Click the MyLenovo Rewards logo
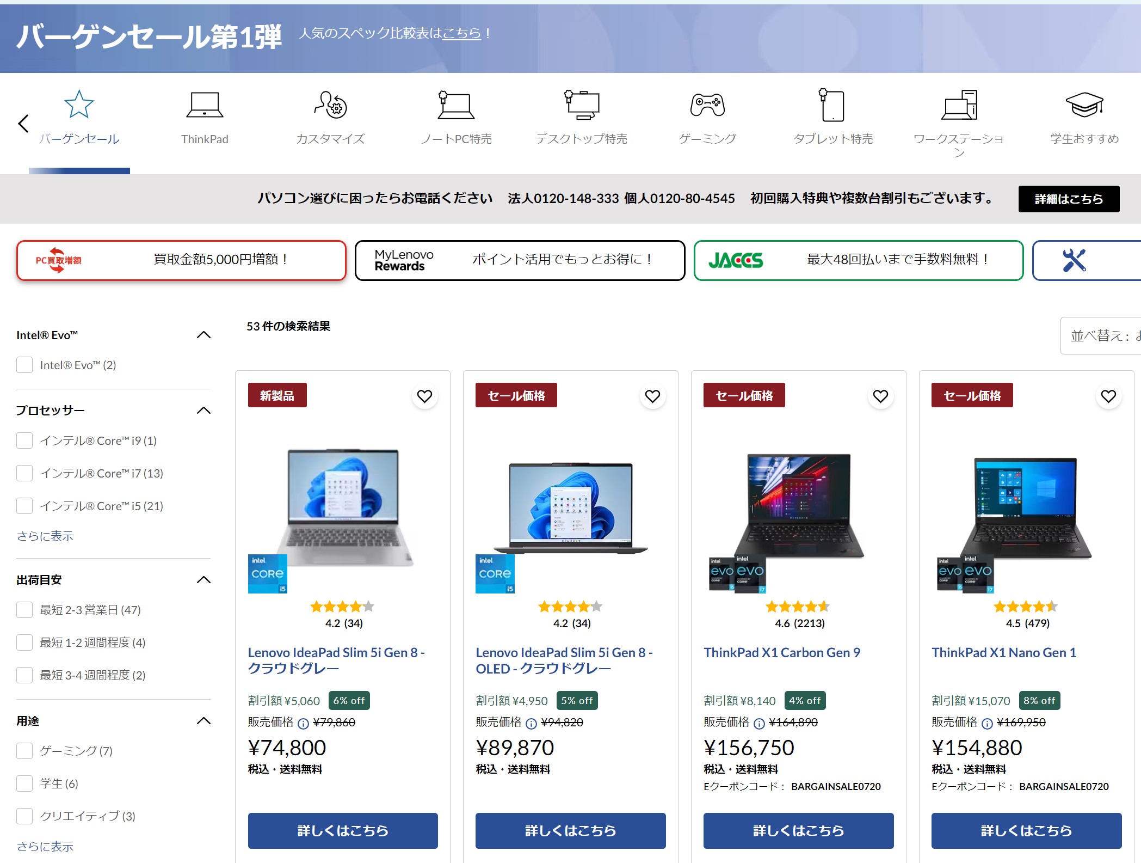Viewport: 1141px width, 863px height. pyautogui.click(x=404, y=260)
